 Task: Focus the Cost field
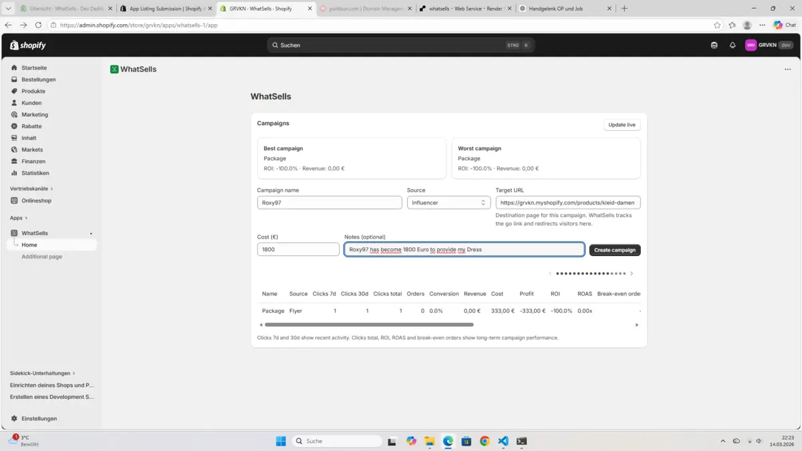pyautogui.click(x=298, y=249)
